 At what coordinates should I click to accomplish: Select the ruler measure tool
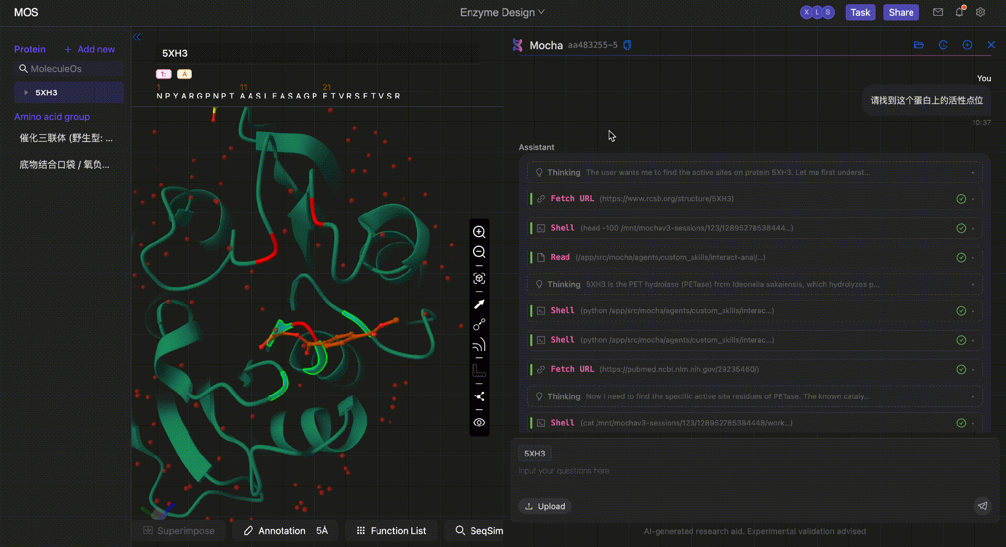pos(479,370)
